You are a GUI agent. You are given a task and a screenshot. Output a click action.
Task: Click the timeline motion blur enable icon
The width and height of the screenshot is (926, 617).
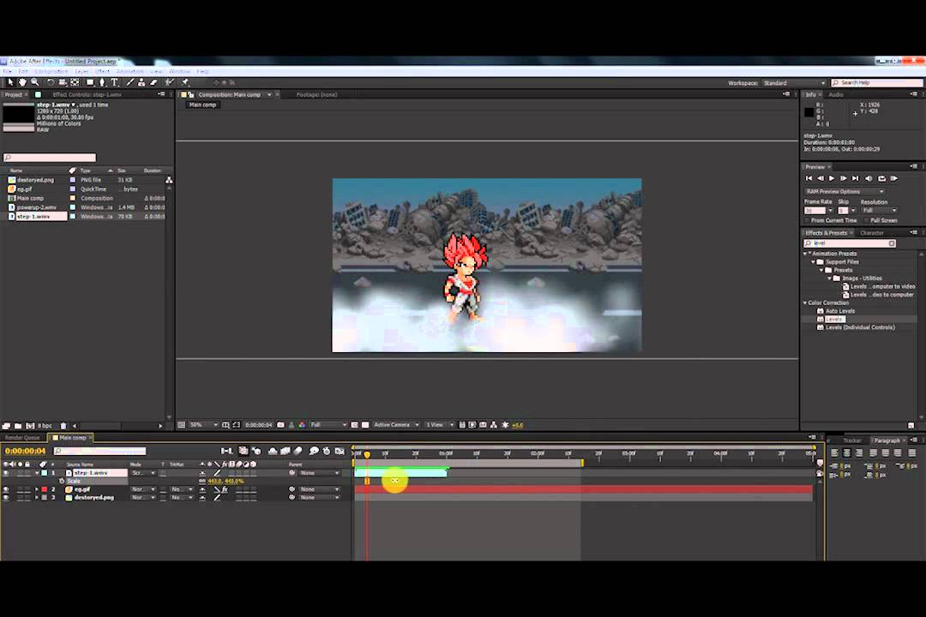(x=298, y=451)
